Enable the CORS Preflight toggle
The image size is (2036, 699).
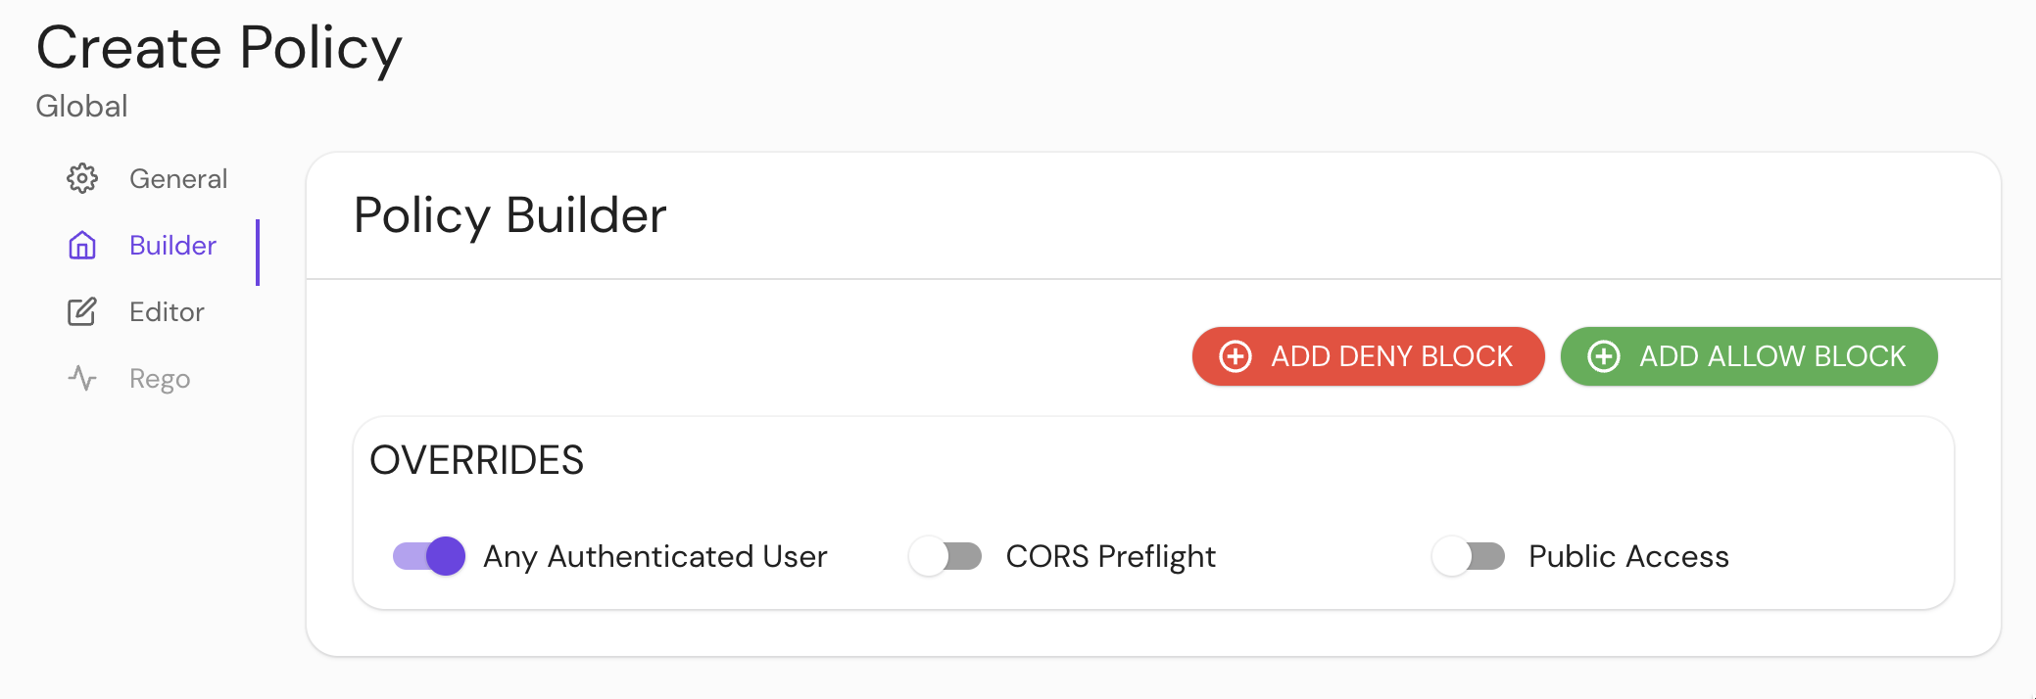click(945, 556)
